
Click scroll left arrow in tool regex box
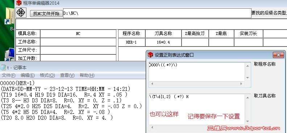pyautogui.click(x=152, y=127)
